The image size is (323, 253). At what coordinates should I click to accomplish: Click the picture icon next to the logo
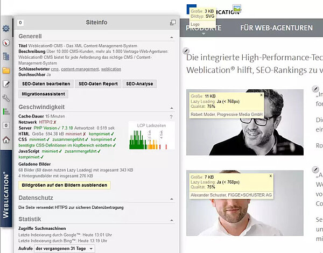click(x=237, y=9)
